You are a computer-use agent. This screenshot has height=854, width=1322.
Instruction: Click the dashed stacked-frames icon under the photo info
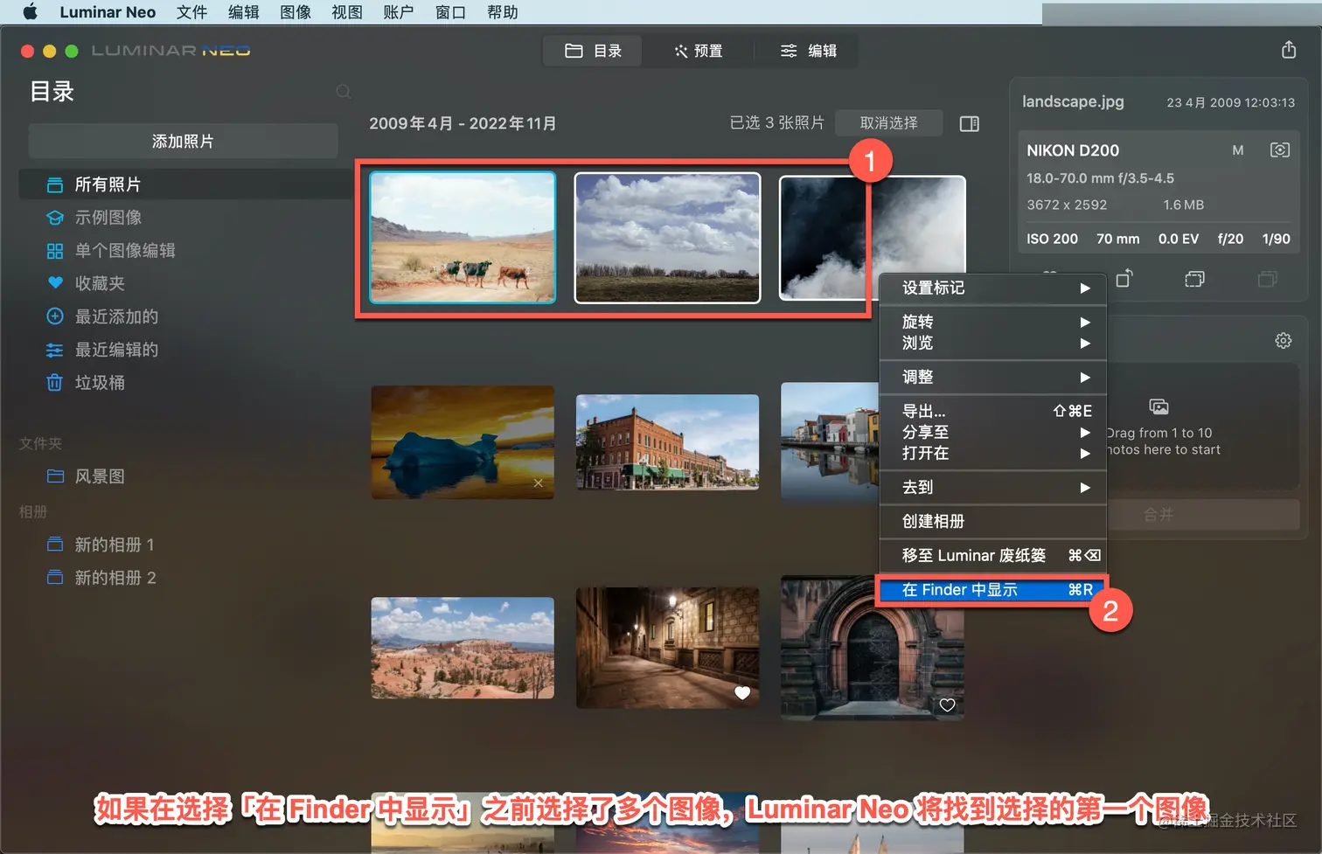pos(1194,279)
